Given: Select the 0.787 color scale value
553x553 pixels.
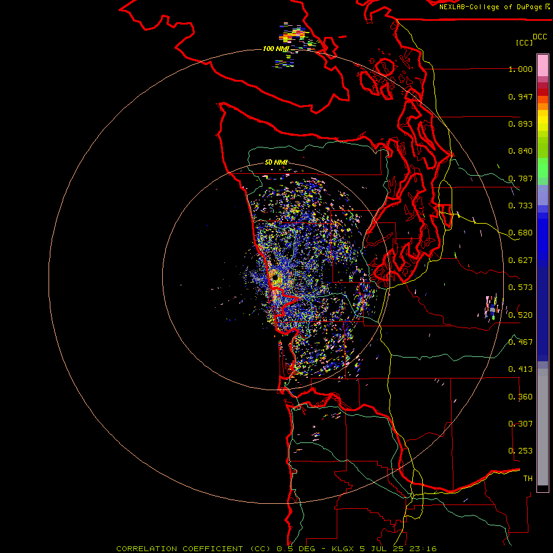Looking at the screenshot, I should pyautogui.click(x=520, y=178).
